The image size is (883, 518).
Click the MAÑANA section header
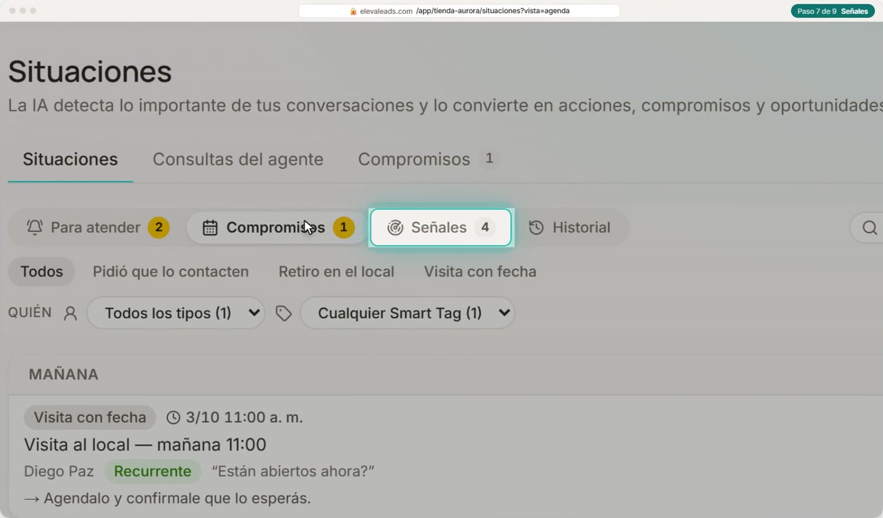coord(64,374)
